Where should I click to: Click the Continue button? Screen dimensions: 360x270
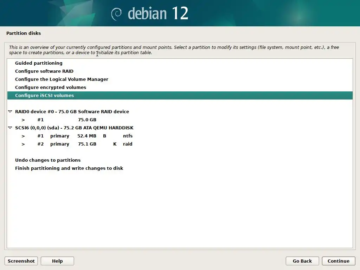tap(339, 261)
